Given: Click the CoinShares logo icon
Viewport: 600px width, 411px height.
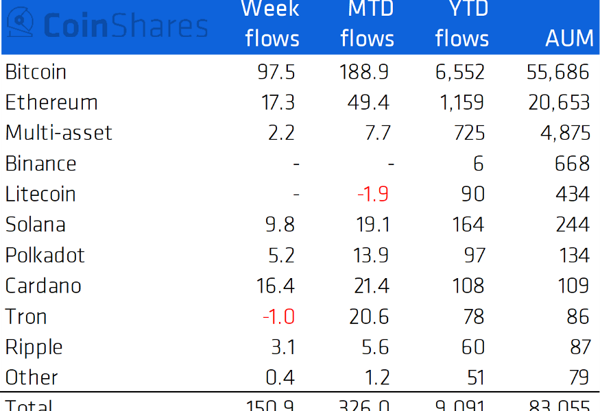Looking at the screenshot, I should (x=20, y=22).
